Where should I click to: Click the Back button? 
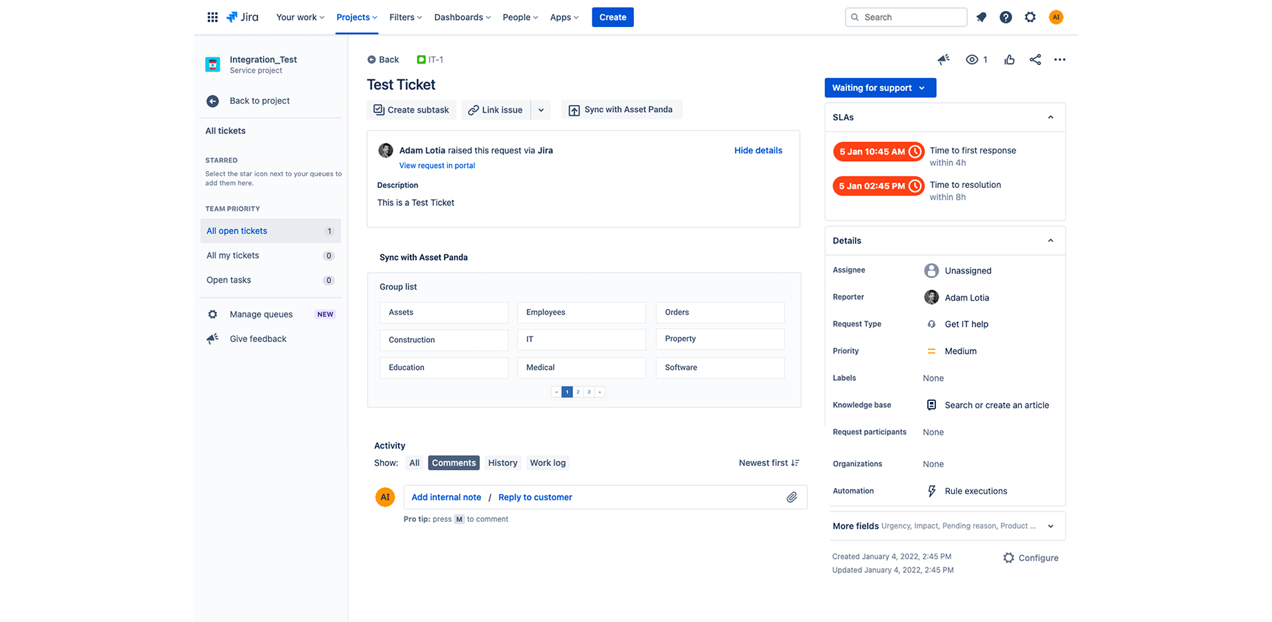[x=383, y=59]
